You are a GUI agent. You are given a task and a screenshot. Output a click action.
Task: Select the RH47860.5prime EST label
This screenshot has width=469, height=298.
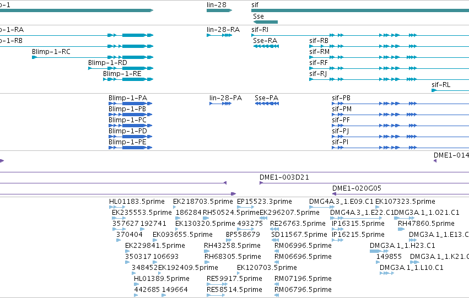[426, 224]
